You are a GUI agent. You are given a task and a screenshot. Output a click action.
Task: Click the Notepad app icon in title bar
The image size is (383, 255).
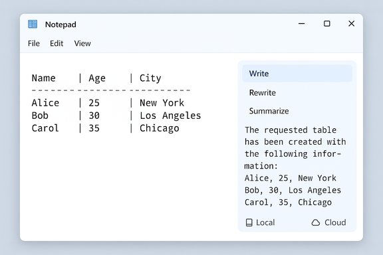33,24
